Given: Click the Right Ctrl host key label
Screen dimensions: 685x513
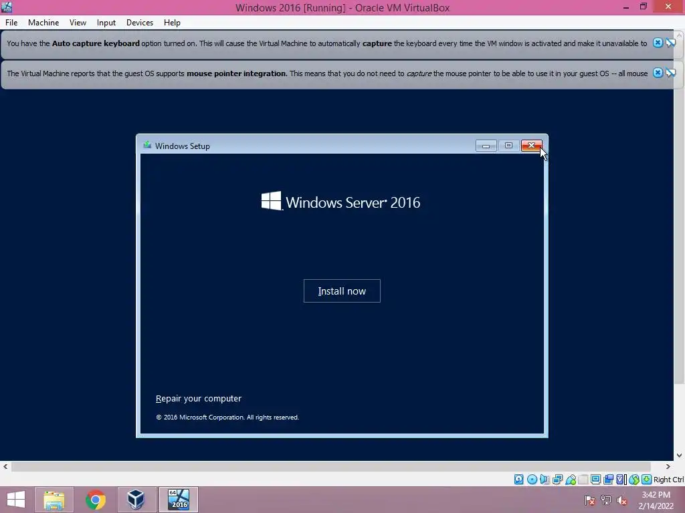Looking at the screenshot, I should click(x=668, y=480).
